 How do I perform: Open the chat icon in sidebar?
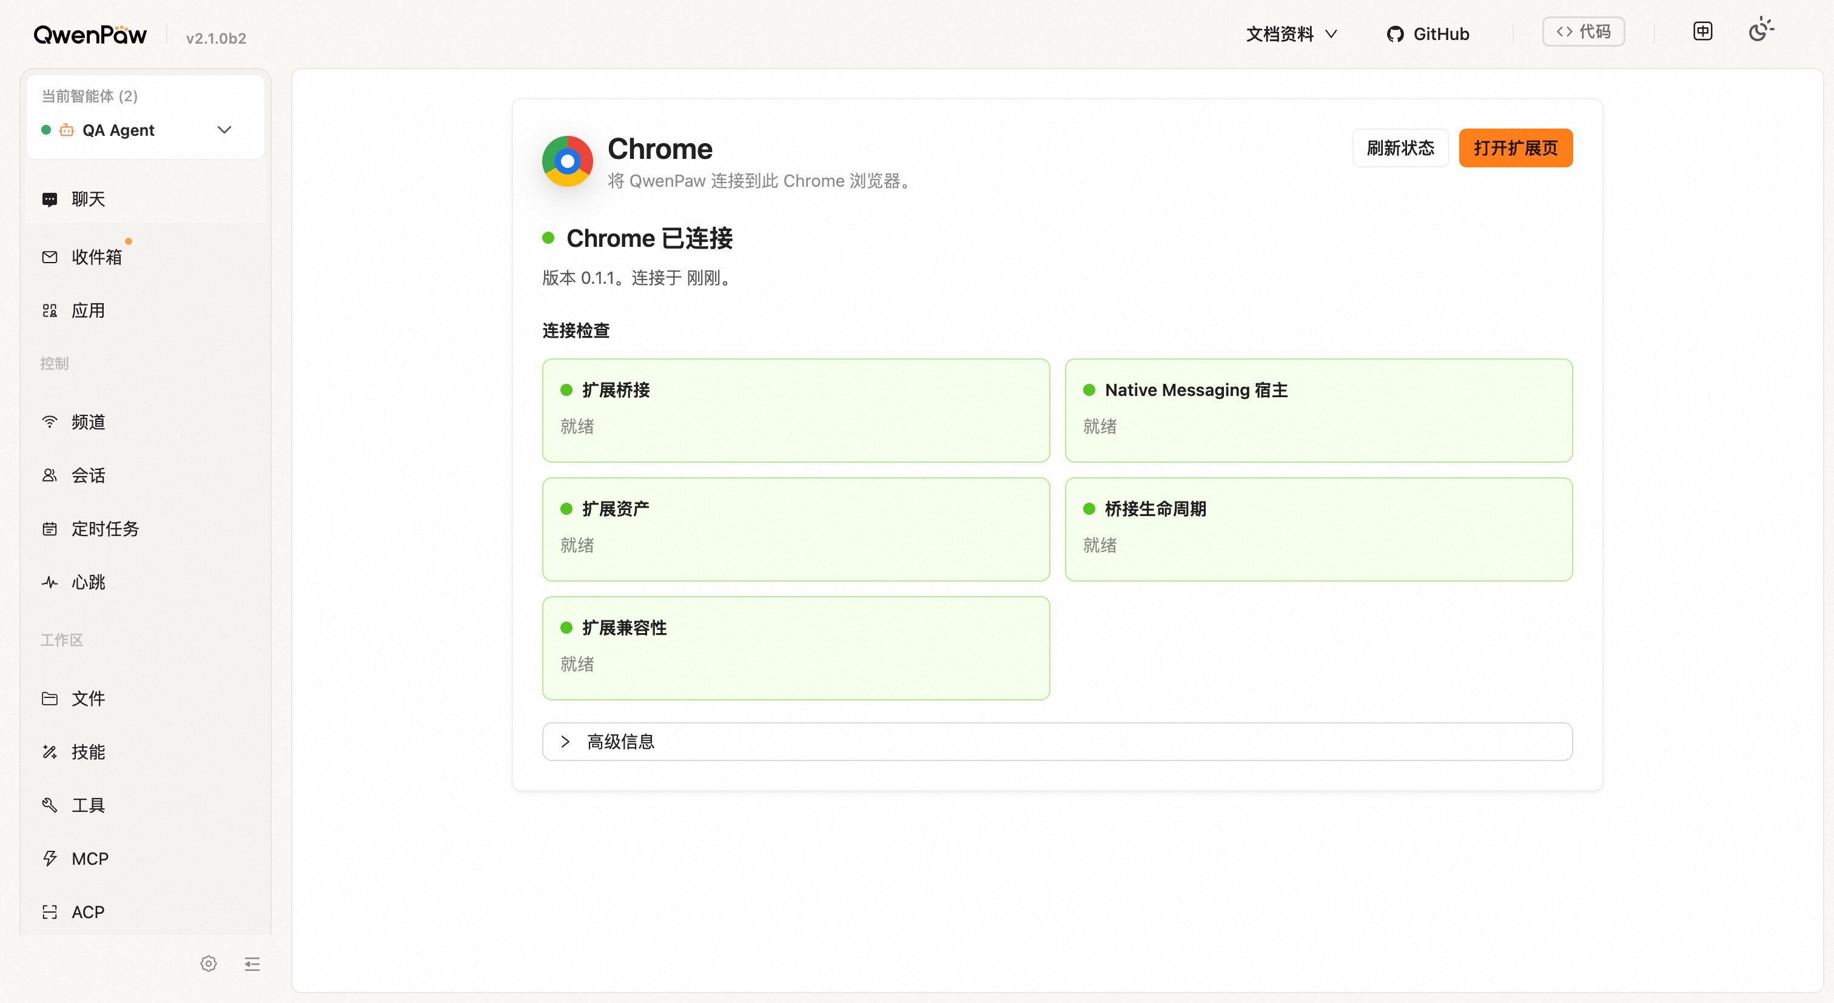click(49, 200)
